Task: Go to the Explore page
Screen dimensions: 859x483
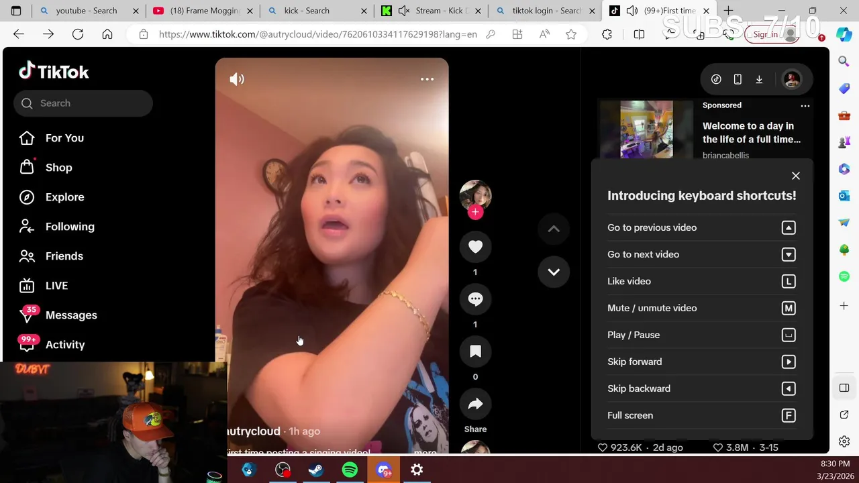Action: [x=64, y=197]
